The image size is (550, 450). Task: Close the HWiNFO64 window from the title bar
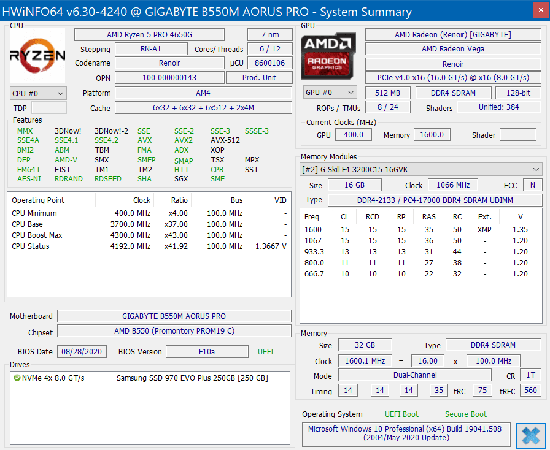coord(541,10)
